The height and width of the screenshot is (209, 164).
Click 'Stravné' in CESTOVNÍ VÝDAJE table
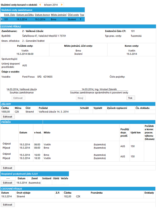point(21,196)
